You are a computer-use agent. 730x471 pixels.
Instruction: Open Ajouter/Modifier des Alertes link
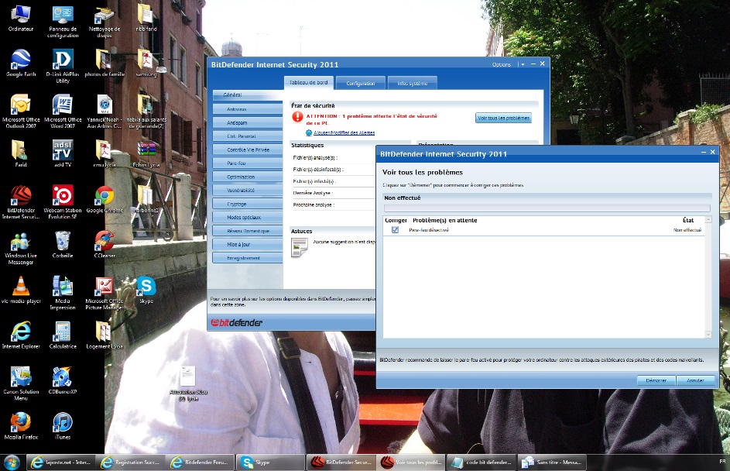click(344, 132)
